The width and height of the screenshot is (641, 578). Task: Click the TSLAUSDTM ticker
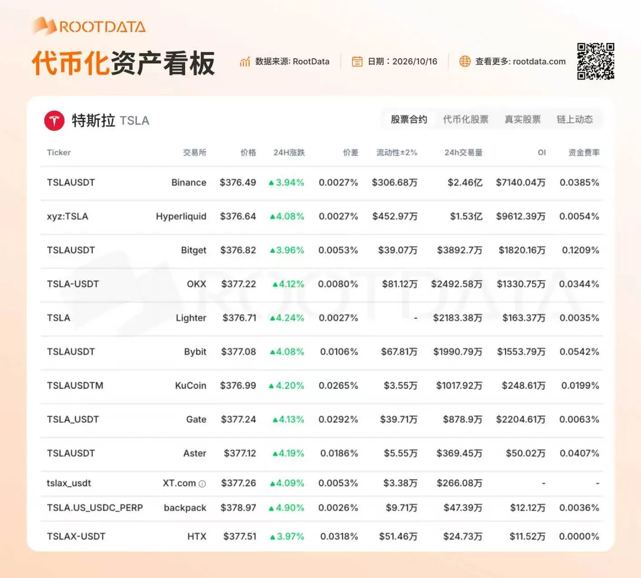click(75, 386)
